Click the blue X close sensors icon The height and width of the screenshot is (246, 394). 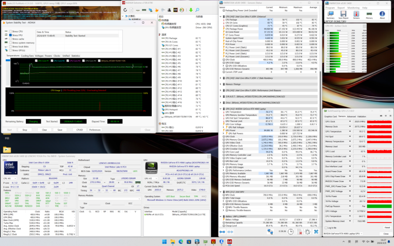point(316,232)
